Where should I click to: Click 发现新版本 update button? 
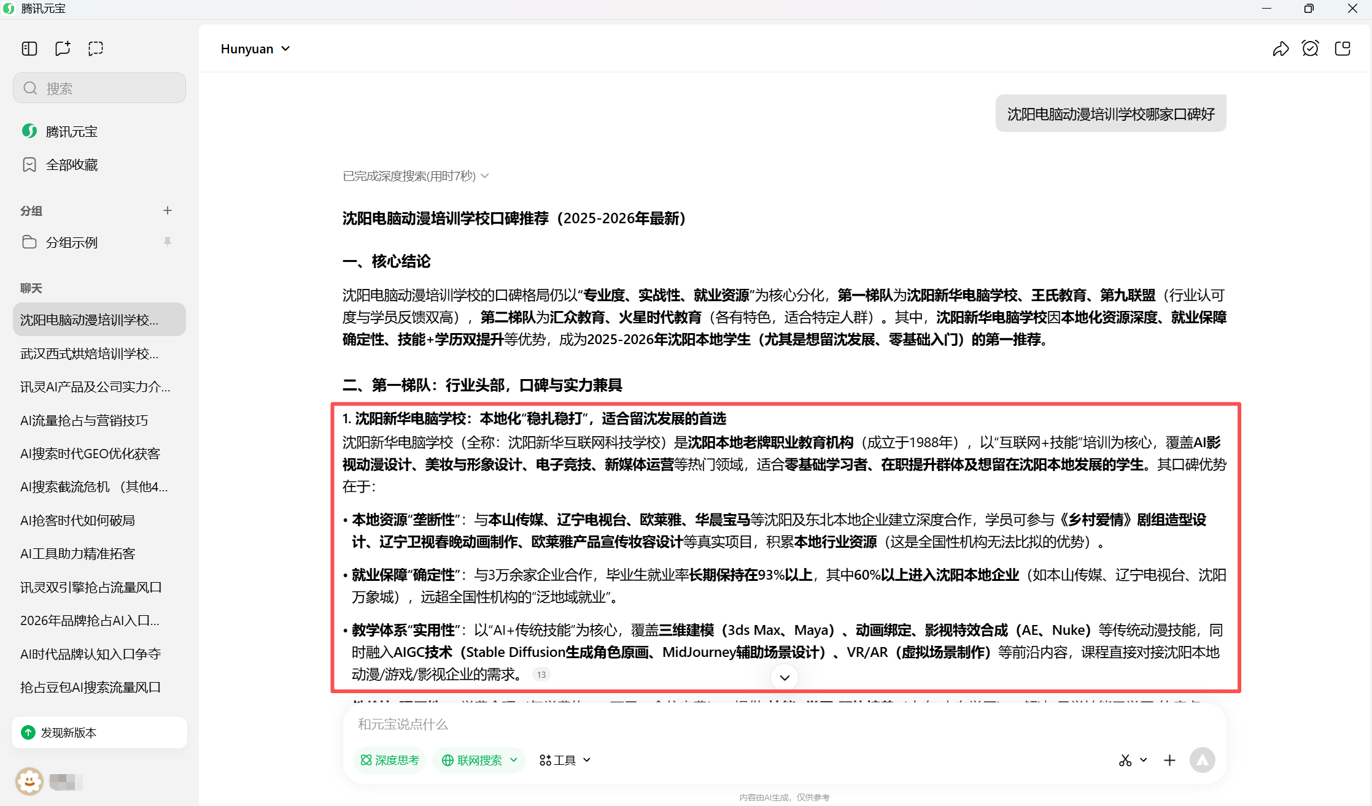[99, 732]
